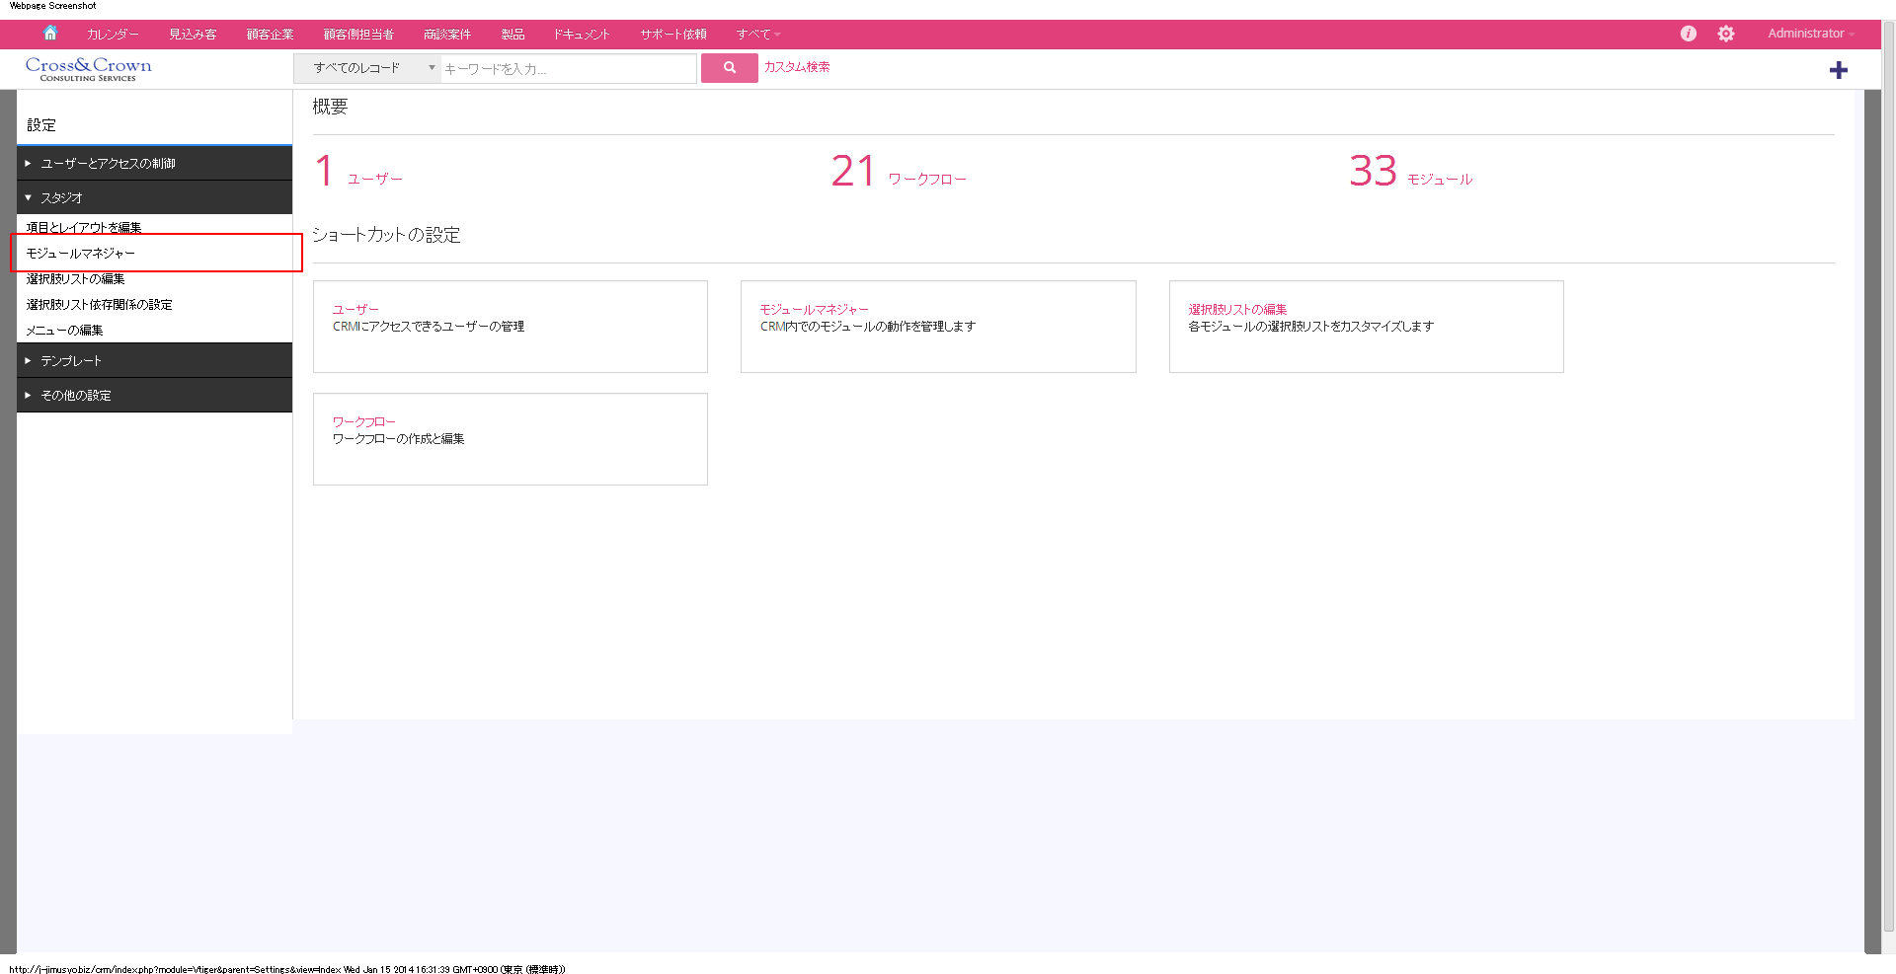
Task: Expand the その他の設定 section
Action: coord(76,395)
